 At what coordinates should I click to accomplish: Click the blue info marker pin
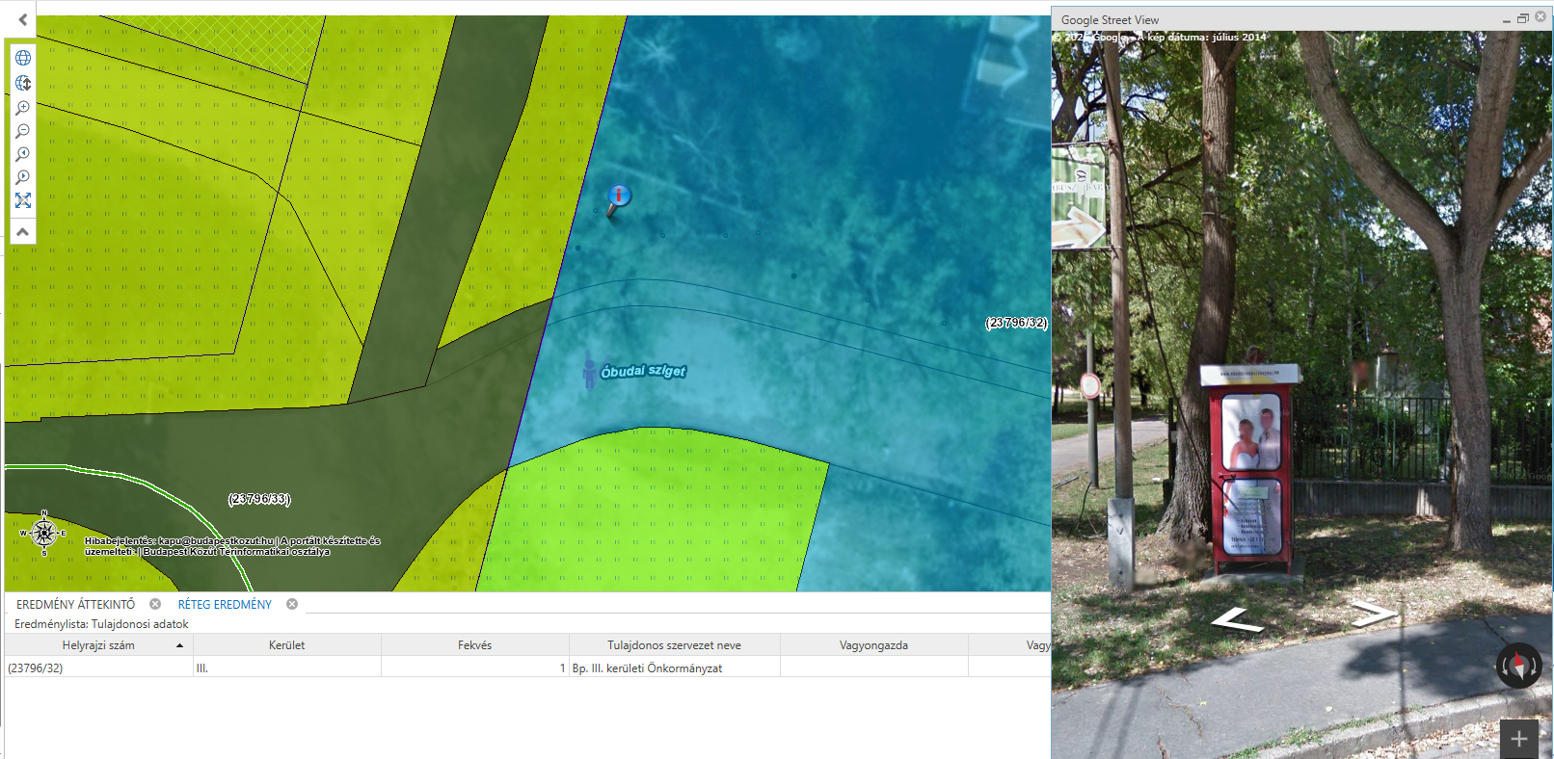(x=618, y=196)
